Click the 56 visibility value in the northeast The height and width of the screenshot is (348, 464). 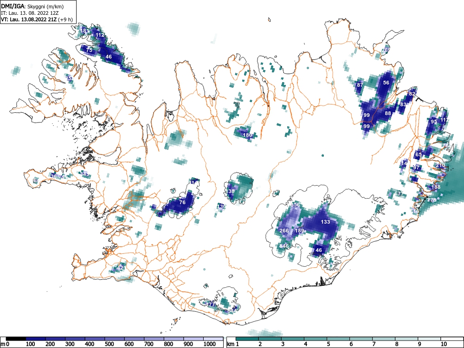pos(386,83)
